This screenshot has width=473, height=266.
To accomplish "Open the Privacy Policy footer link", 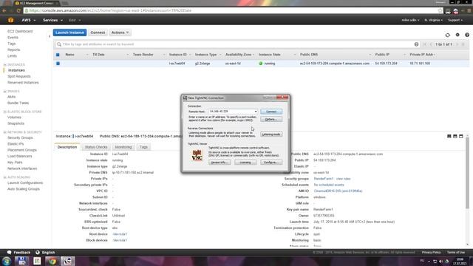I will pos(431,253).
